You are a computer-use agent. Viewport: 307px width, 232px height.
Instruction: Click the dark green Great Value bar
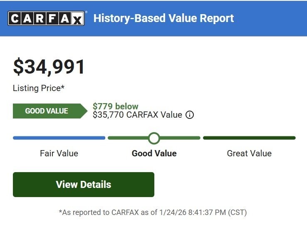(x=249, y=138)
